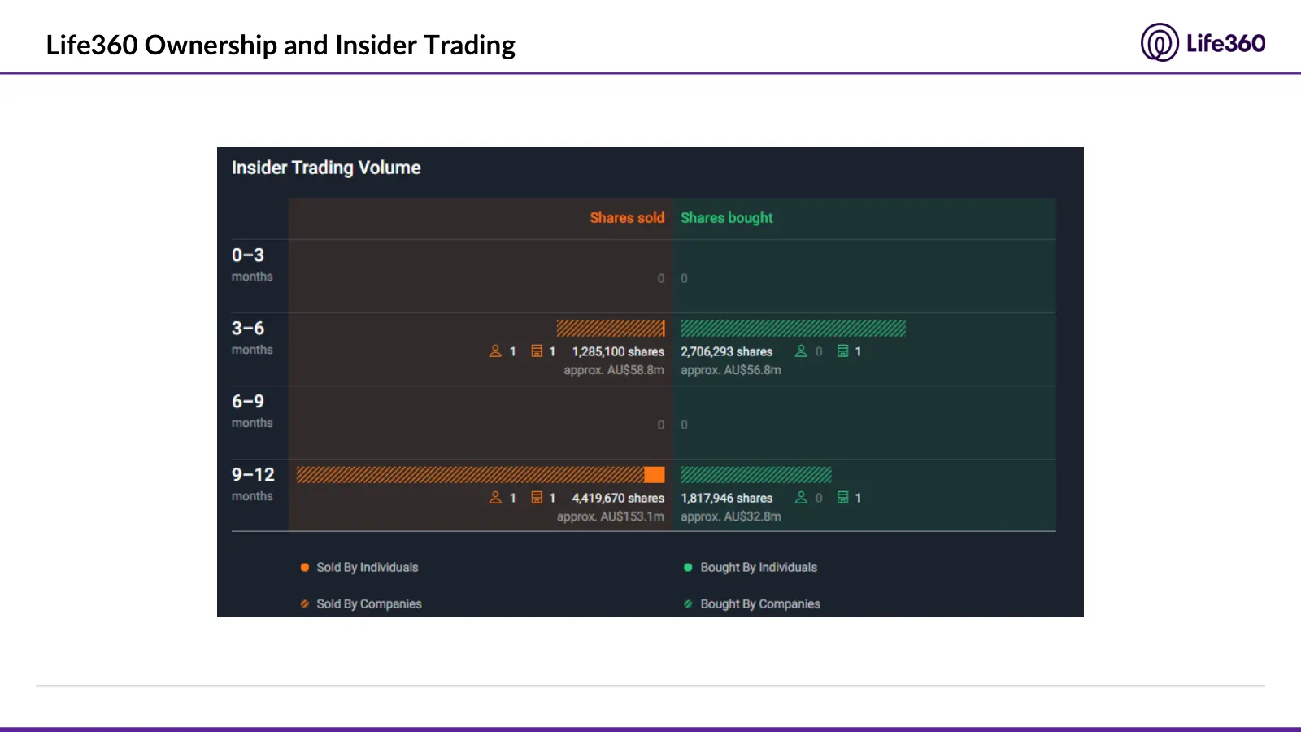This screenshot has width=1301, height=732.
Task: Click approx. AU$32.8m text
Action: pos(731,516)
